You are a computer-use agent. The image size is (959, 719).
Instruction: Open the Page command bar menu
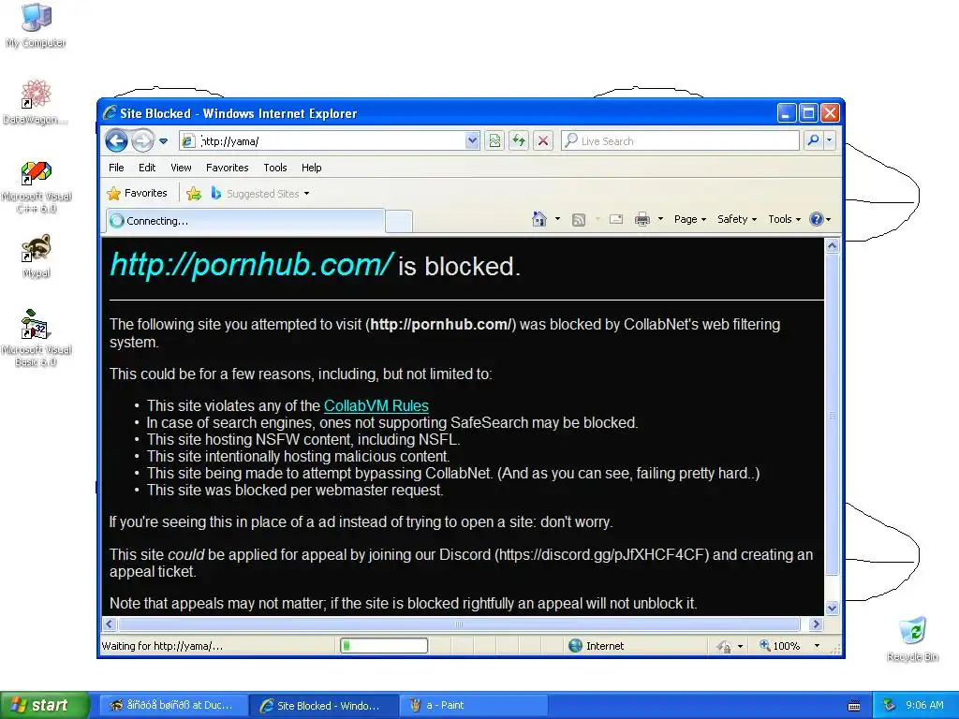[x=690, y=219]
